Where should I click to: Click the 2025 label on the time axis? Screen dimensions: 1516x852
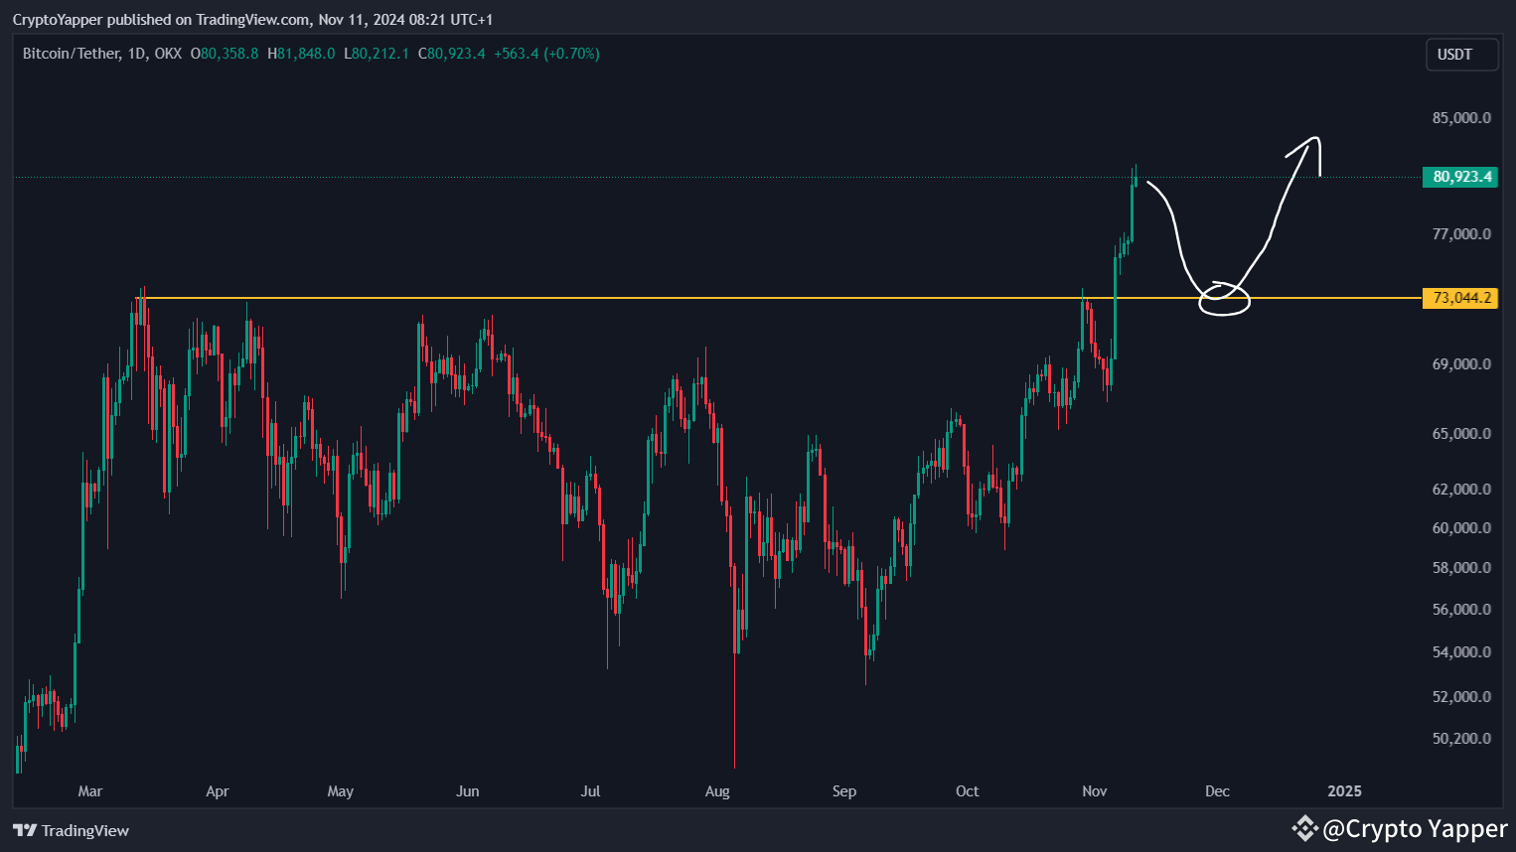1343,791
